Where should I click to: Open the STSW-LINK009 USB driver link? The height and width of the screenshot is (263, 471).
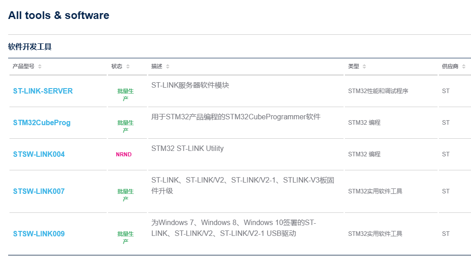(39, 234)
